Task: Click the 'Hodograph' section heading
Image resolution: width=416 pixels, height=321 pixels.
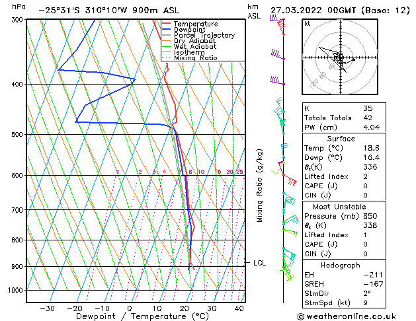Action: pos(341,266)
